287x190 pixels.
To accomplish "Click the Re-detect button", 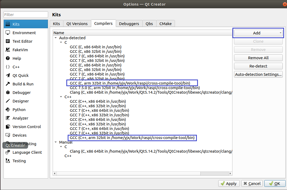I will point(258,66).
